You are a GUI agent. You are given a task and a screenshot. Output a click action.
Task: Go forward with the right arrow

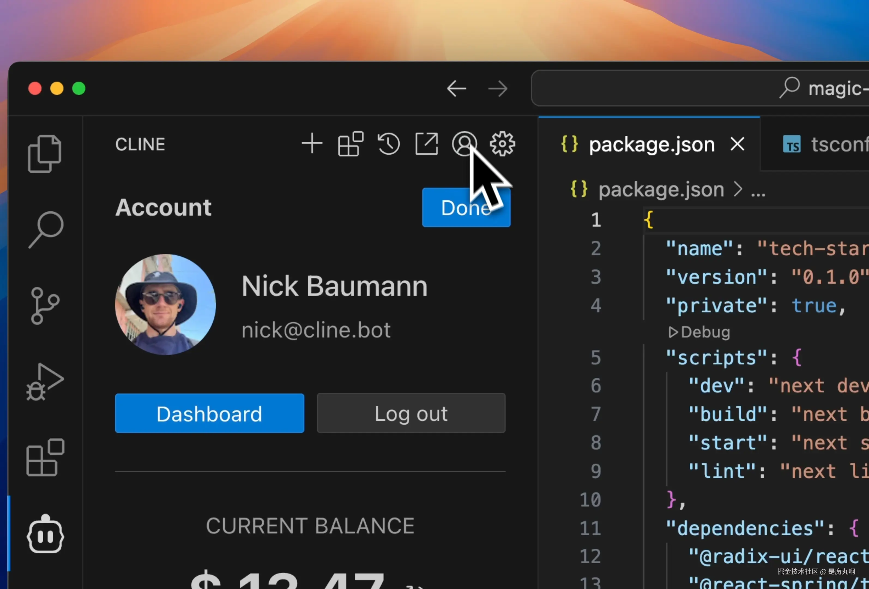point(498,89)
